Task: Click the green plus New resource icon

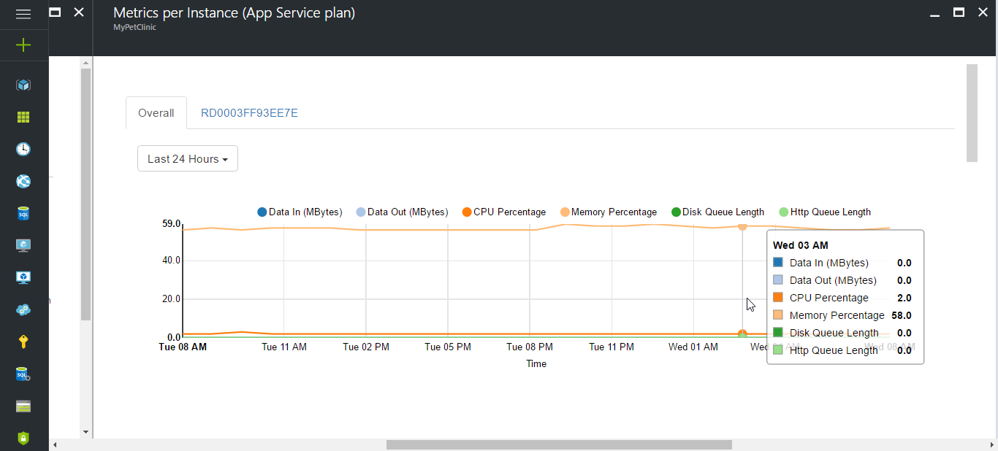Action: point(23,45)
